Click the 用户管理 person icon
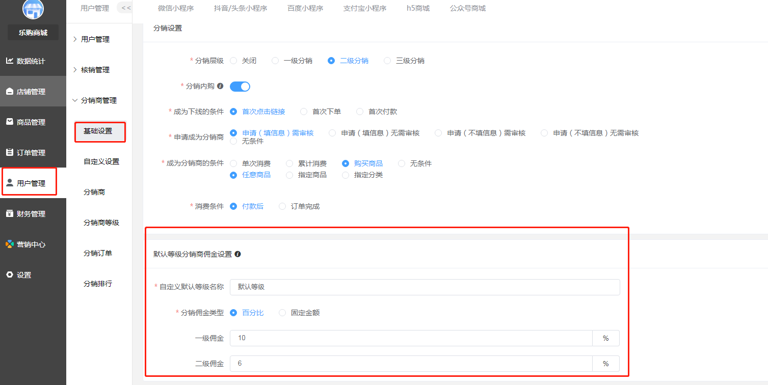 point(10,183)
